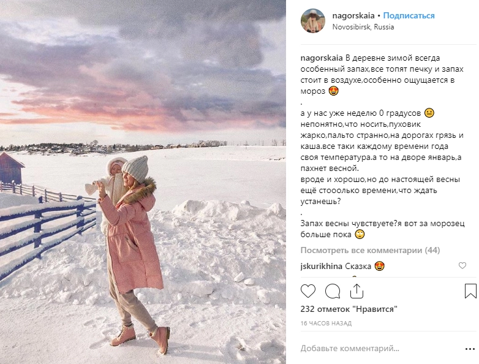Open comment via speech bubble icon
Viewport: 479px width, 364px height.
pyautogui.click(x=333, y=291)
